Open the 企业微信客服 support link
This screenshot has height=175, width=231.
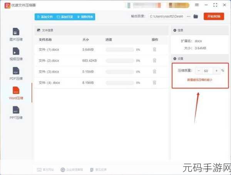(72, 170)
